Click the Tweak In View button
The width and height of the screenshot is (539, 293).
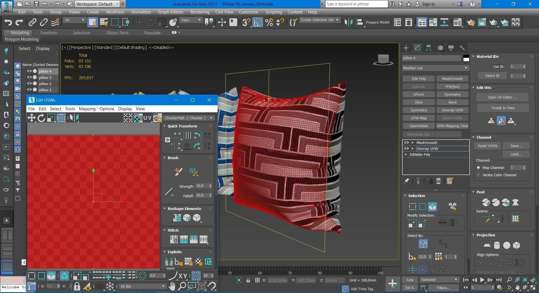tap(503, 108)
